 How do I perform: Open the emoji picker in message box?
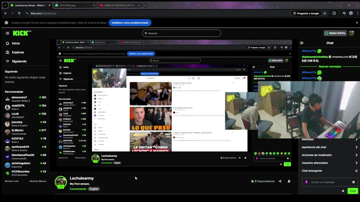tap(354, 182)
